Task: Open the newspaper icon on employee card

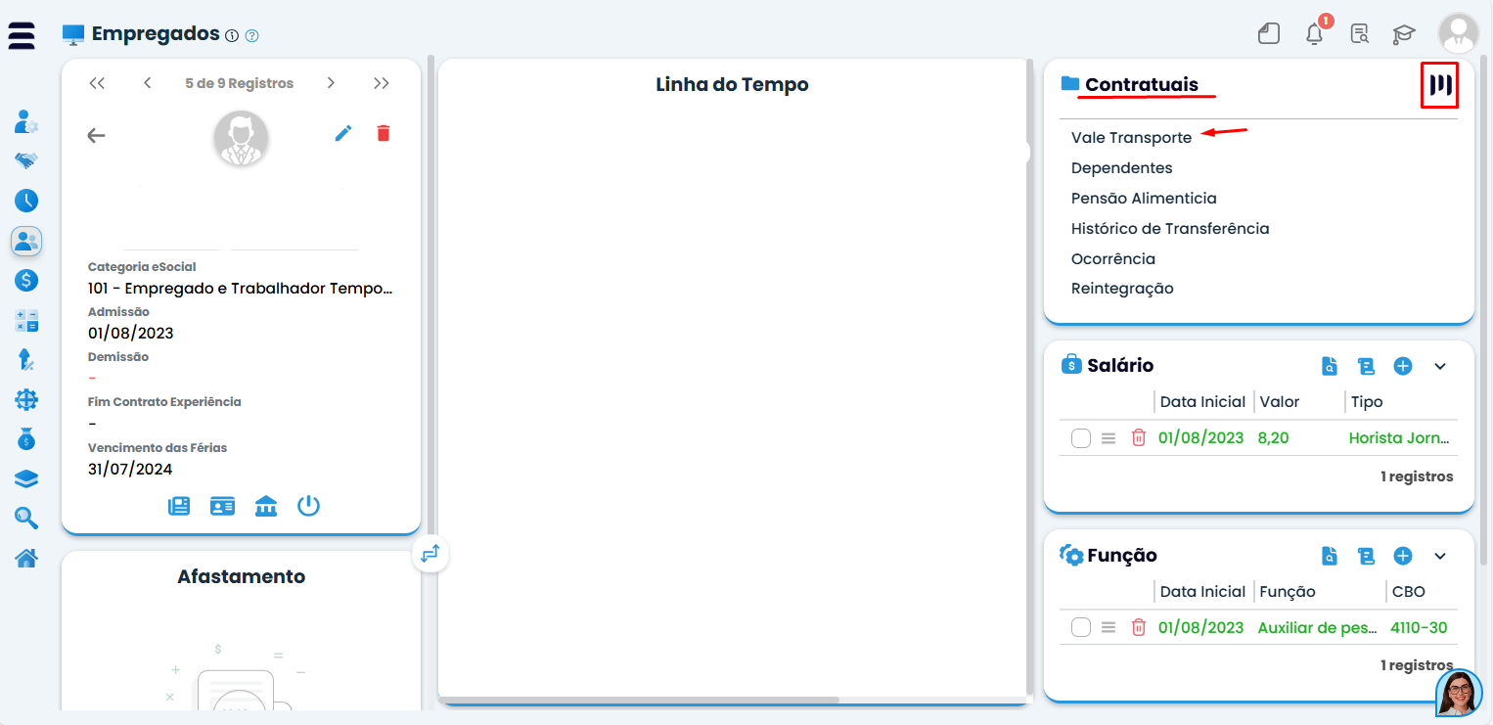Action: [x=179, y=506]
